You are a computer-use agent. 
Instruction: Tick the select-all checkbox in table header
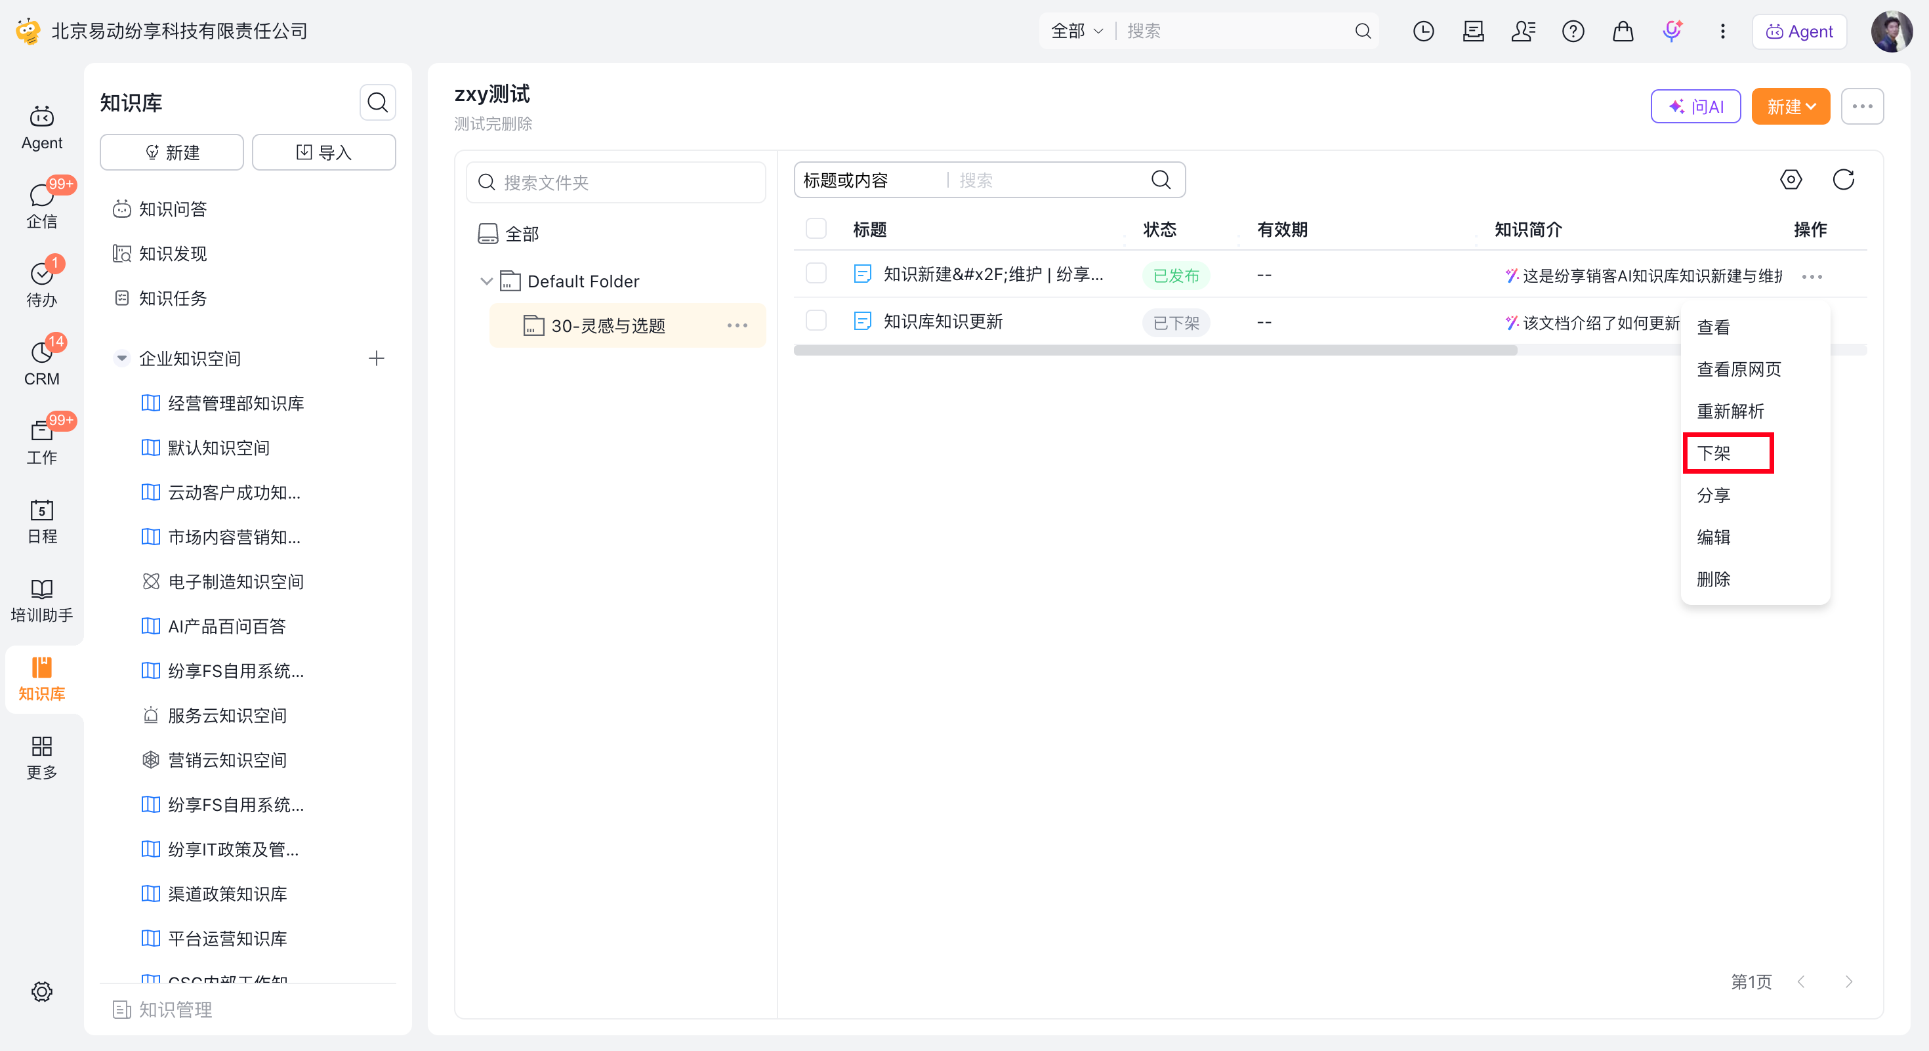(x=816, y=228)
